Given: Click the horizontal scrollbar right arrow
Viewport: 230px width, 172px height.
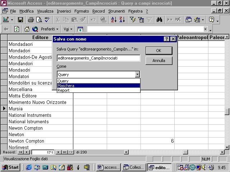Looking at the screenshot, I should 222,152.
